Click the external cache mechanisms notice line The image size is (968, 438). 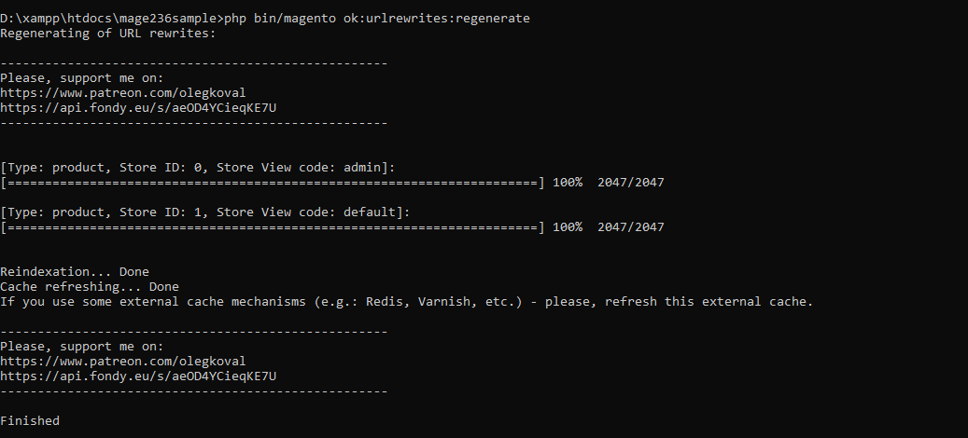[407, 302]
